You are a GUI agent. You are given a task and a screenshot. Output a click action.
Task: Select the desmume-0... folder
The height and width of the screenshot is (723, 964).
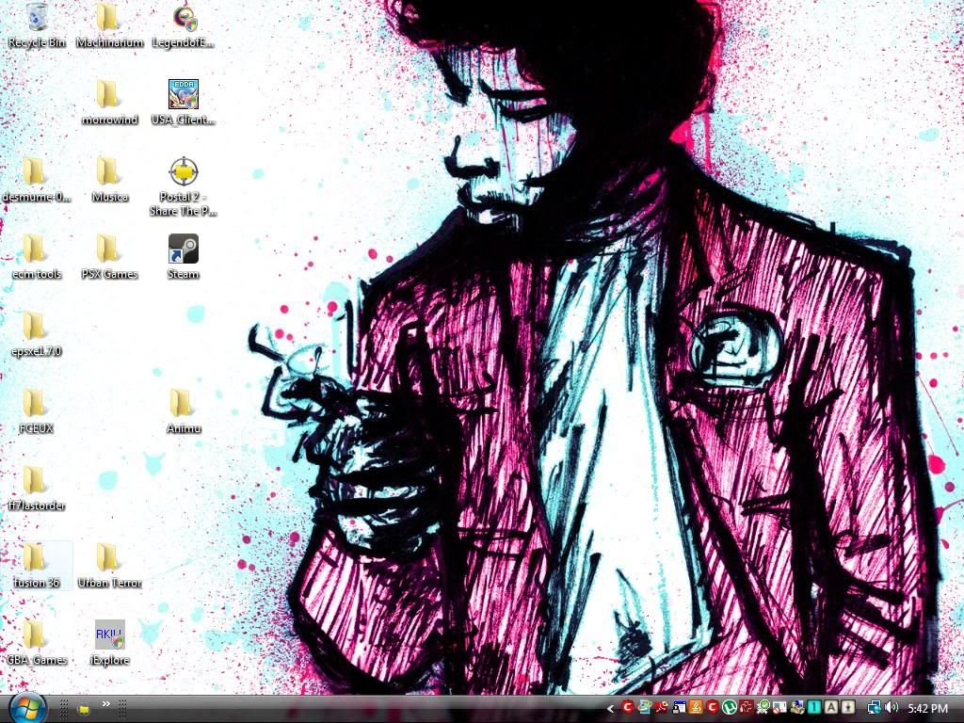click(x=37, y=180)
